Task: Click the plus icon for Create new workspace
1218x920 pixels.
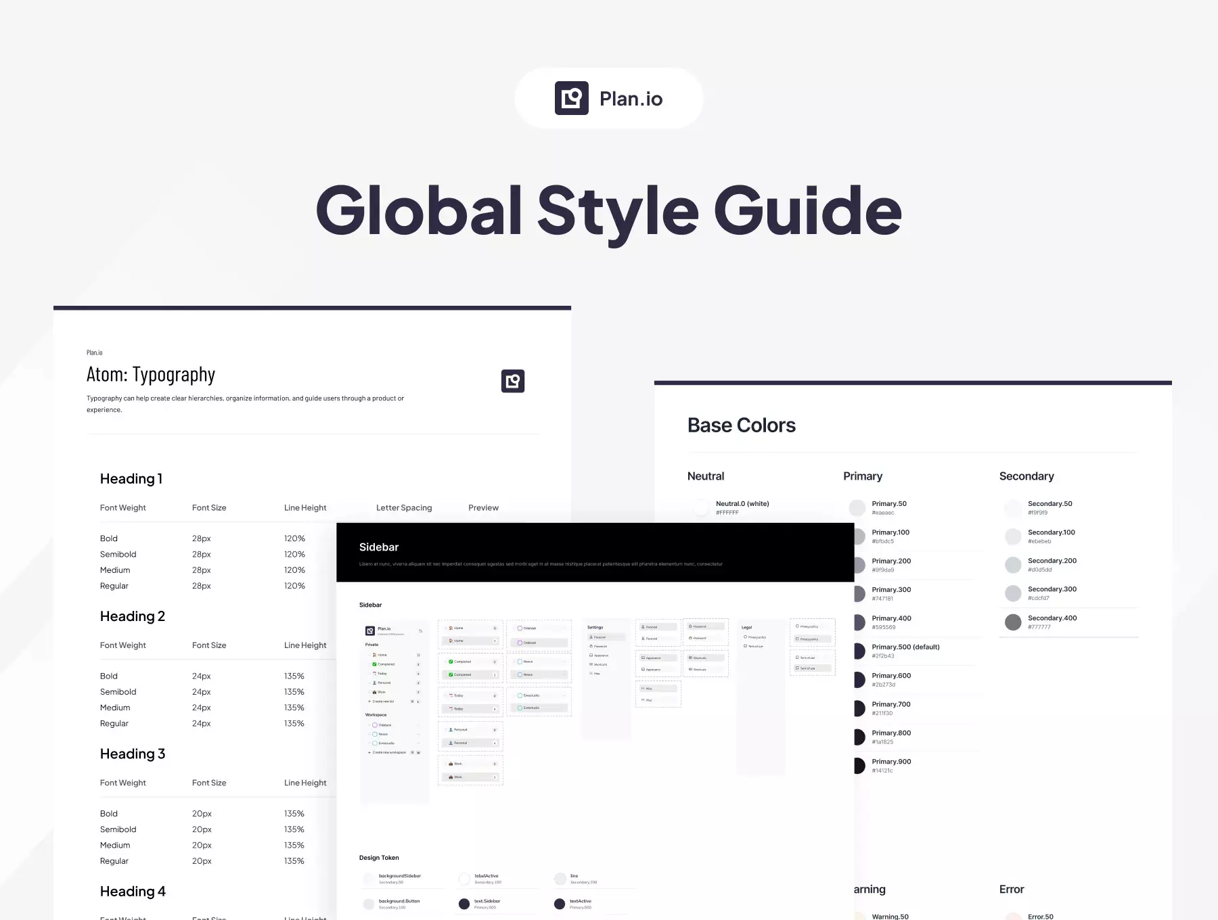Action: click(x=369, y=752)
